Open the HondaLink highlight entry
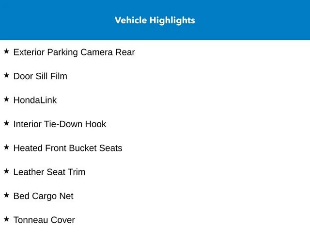Screen dimensions: 310x233 coord(35,100)
